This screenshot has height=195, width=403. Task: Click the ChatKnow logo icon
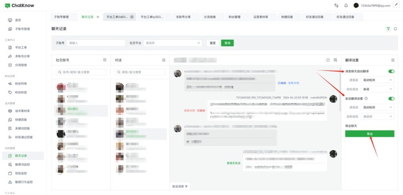tap(7, 5)
